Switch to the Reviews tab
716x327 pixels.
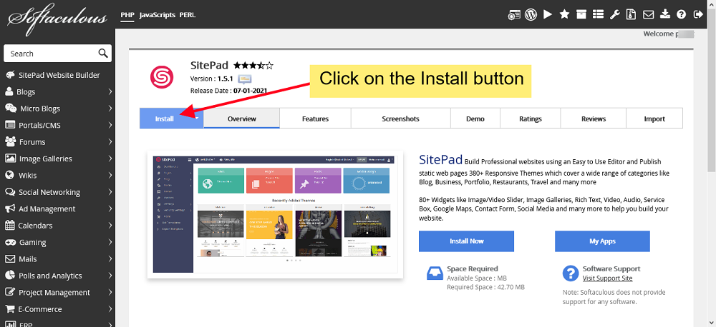coord(593,119)
